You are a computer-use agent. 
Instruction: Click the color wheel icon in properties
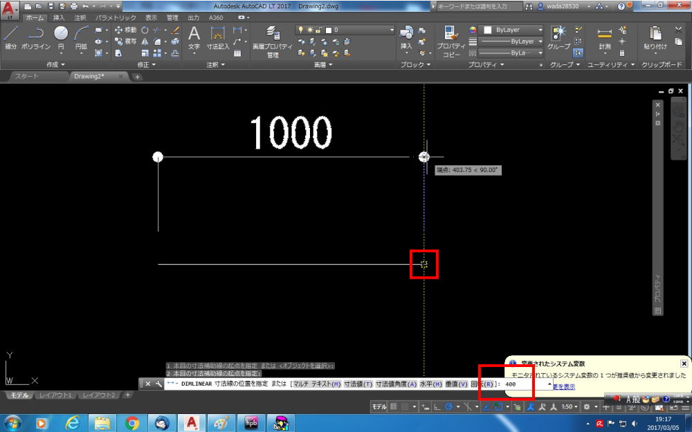(473, 30)
